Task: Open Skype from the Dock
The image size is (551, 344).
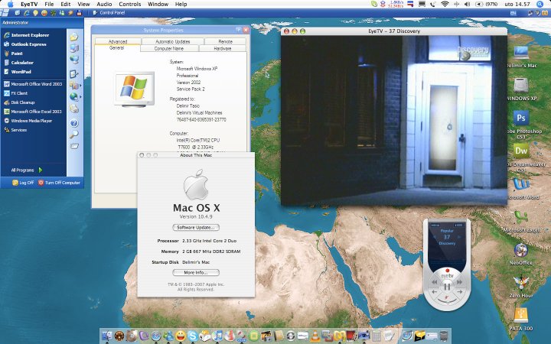Action: click(x=192, y=336)
